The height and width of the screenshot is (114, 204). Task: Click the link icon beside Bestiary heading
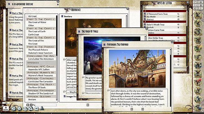62,17
